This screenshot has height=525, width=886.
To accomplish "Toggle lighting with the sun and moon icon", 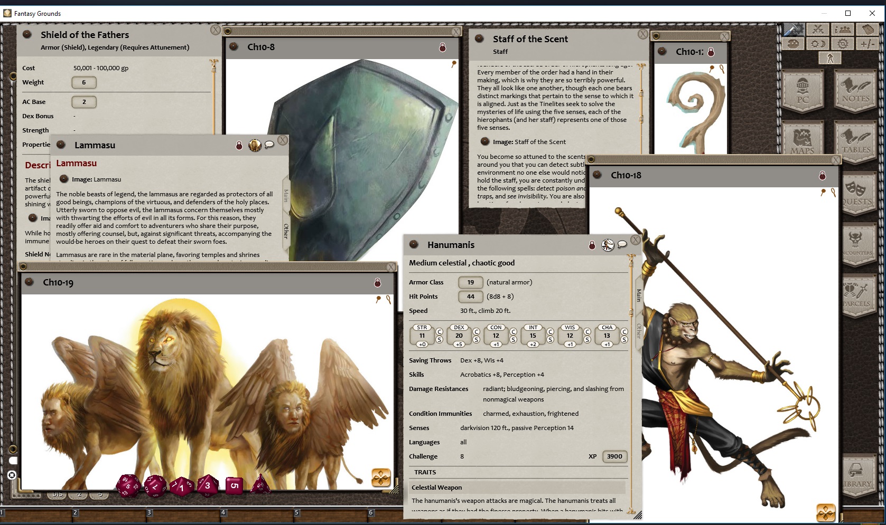I will 819,44.
